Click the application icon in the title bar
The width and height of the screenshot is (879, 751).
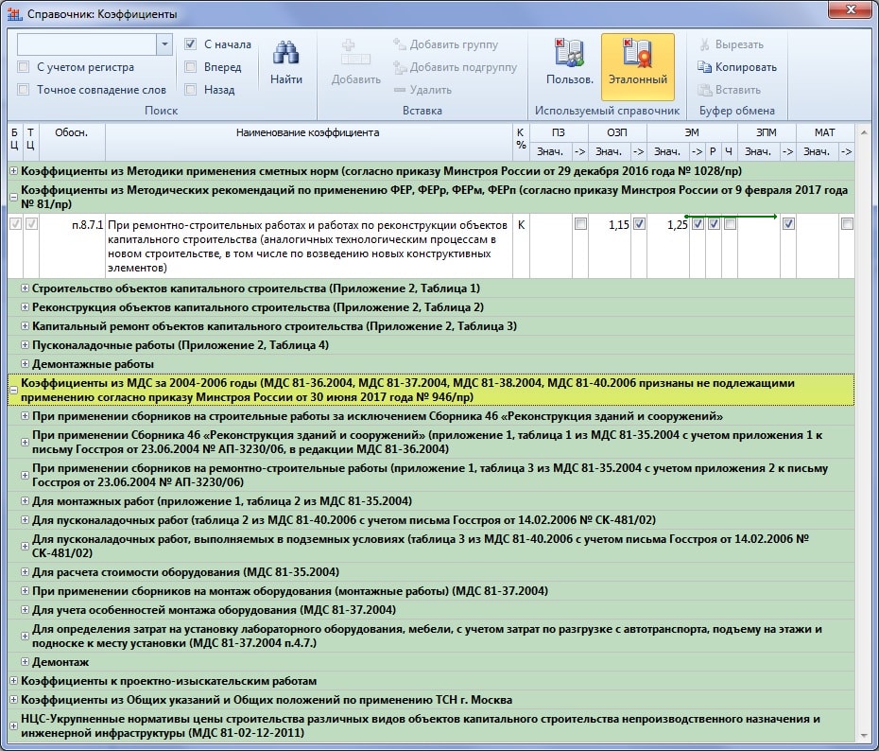click(14, 13)
